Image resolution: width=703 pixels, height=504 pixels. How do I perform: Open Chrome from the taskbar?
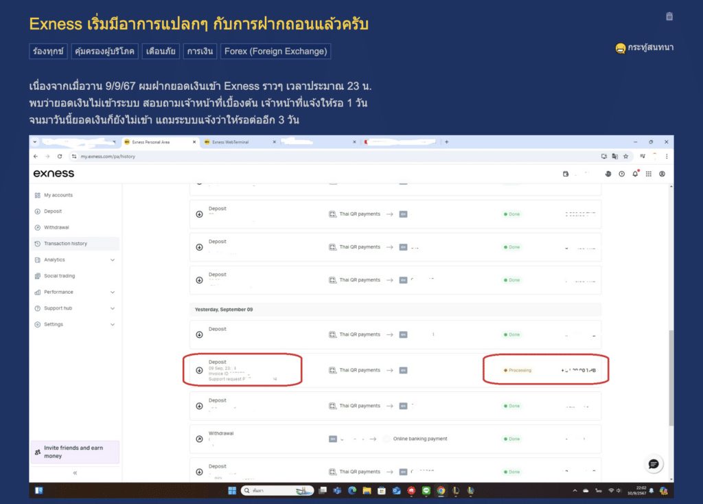[441, 490]
